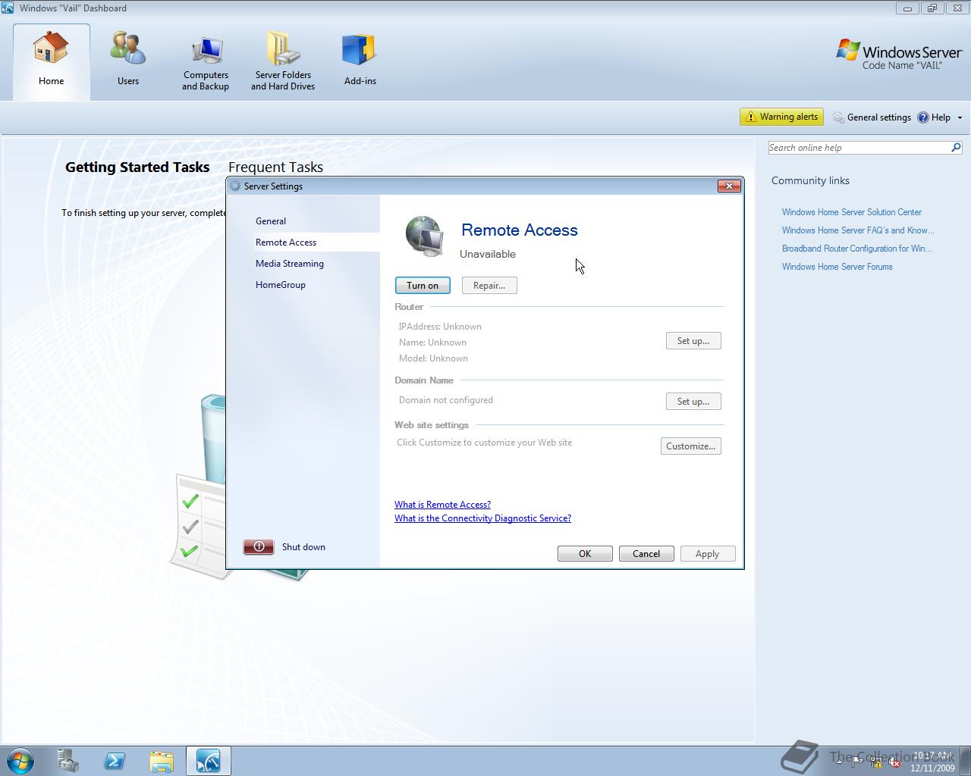
Task: Expand the Help dropdown arrow
Action: [x=960, y=118]
